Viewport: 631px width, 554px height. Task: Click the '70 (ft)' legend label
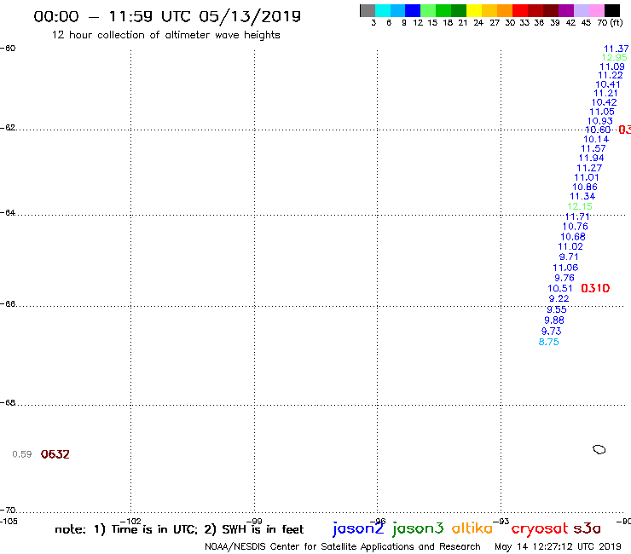click(610, 23)
